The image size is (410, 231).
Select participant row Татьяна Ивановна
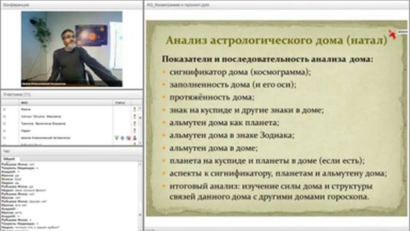tap(70, 116)
